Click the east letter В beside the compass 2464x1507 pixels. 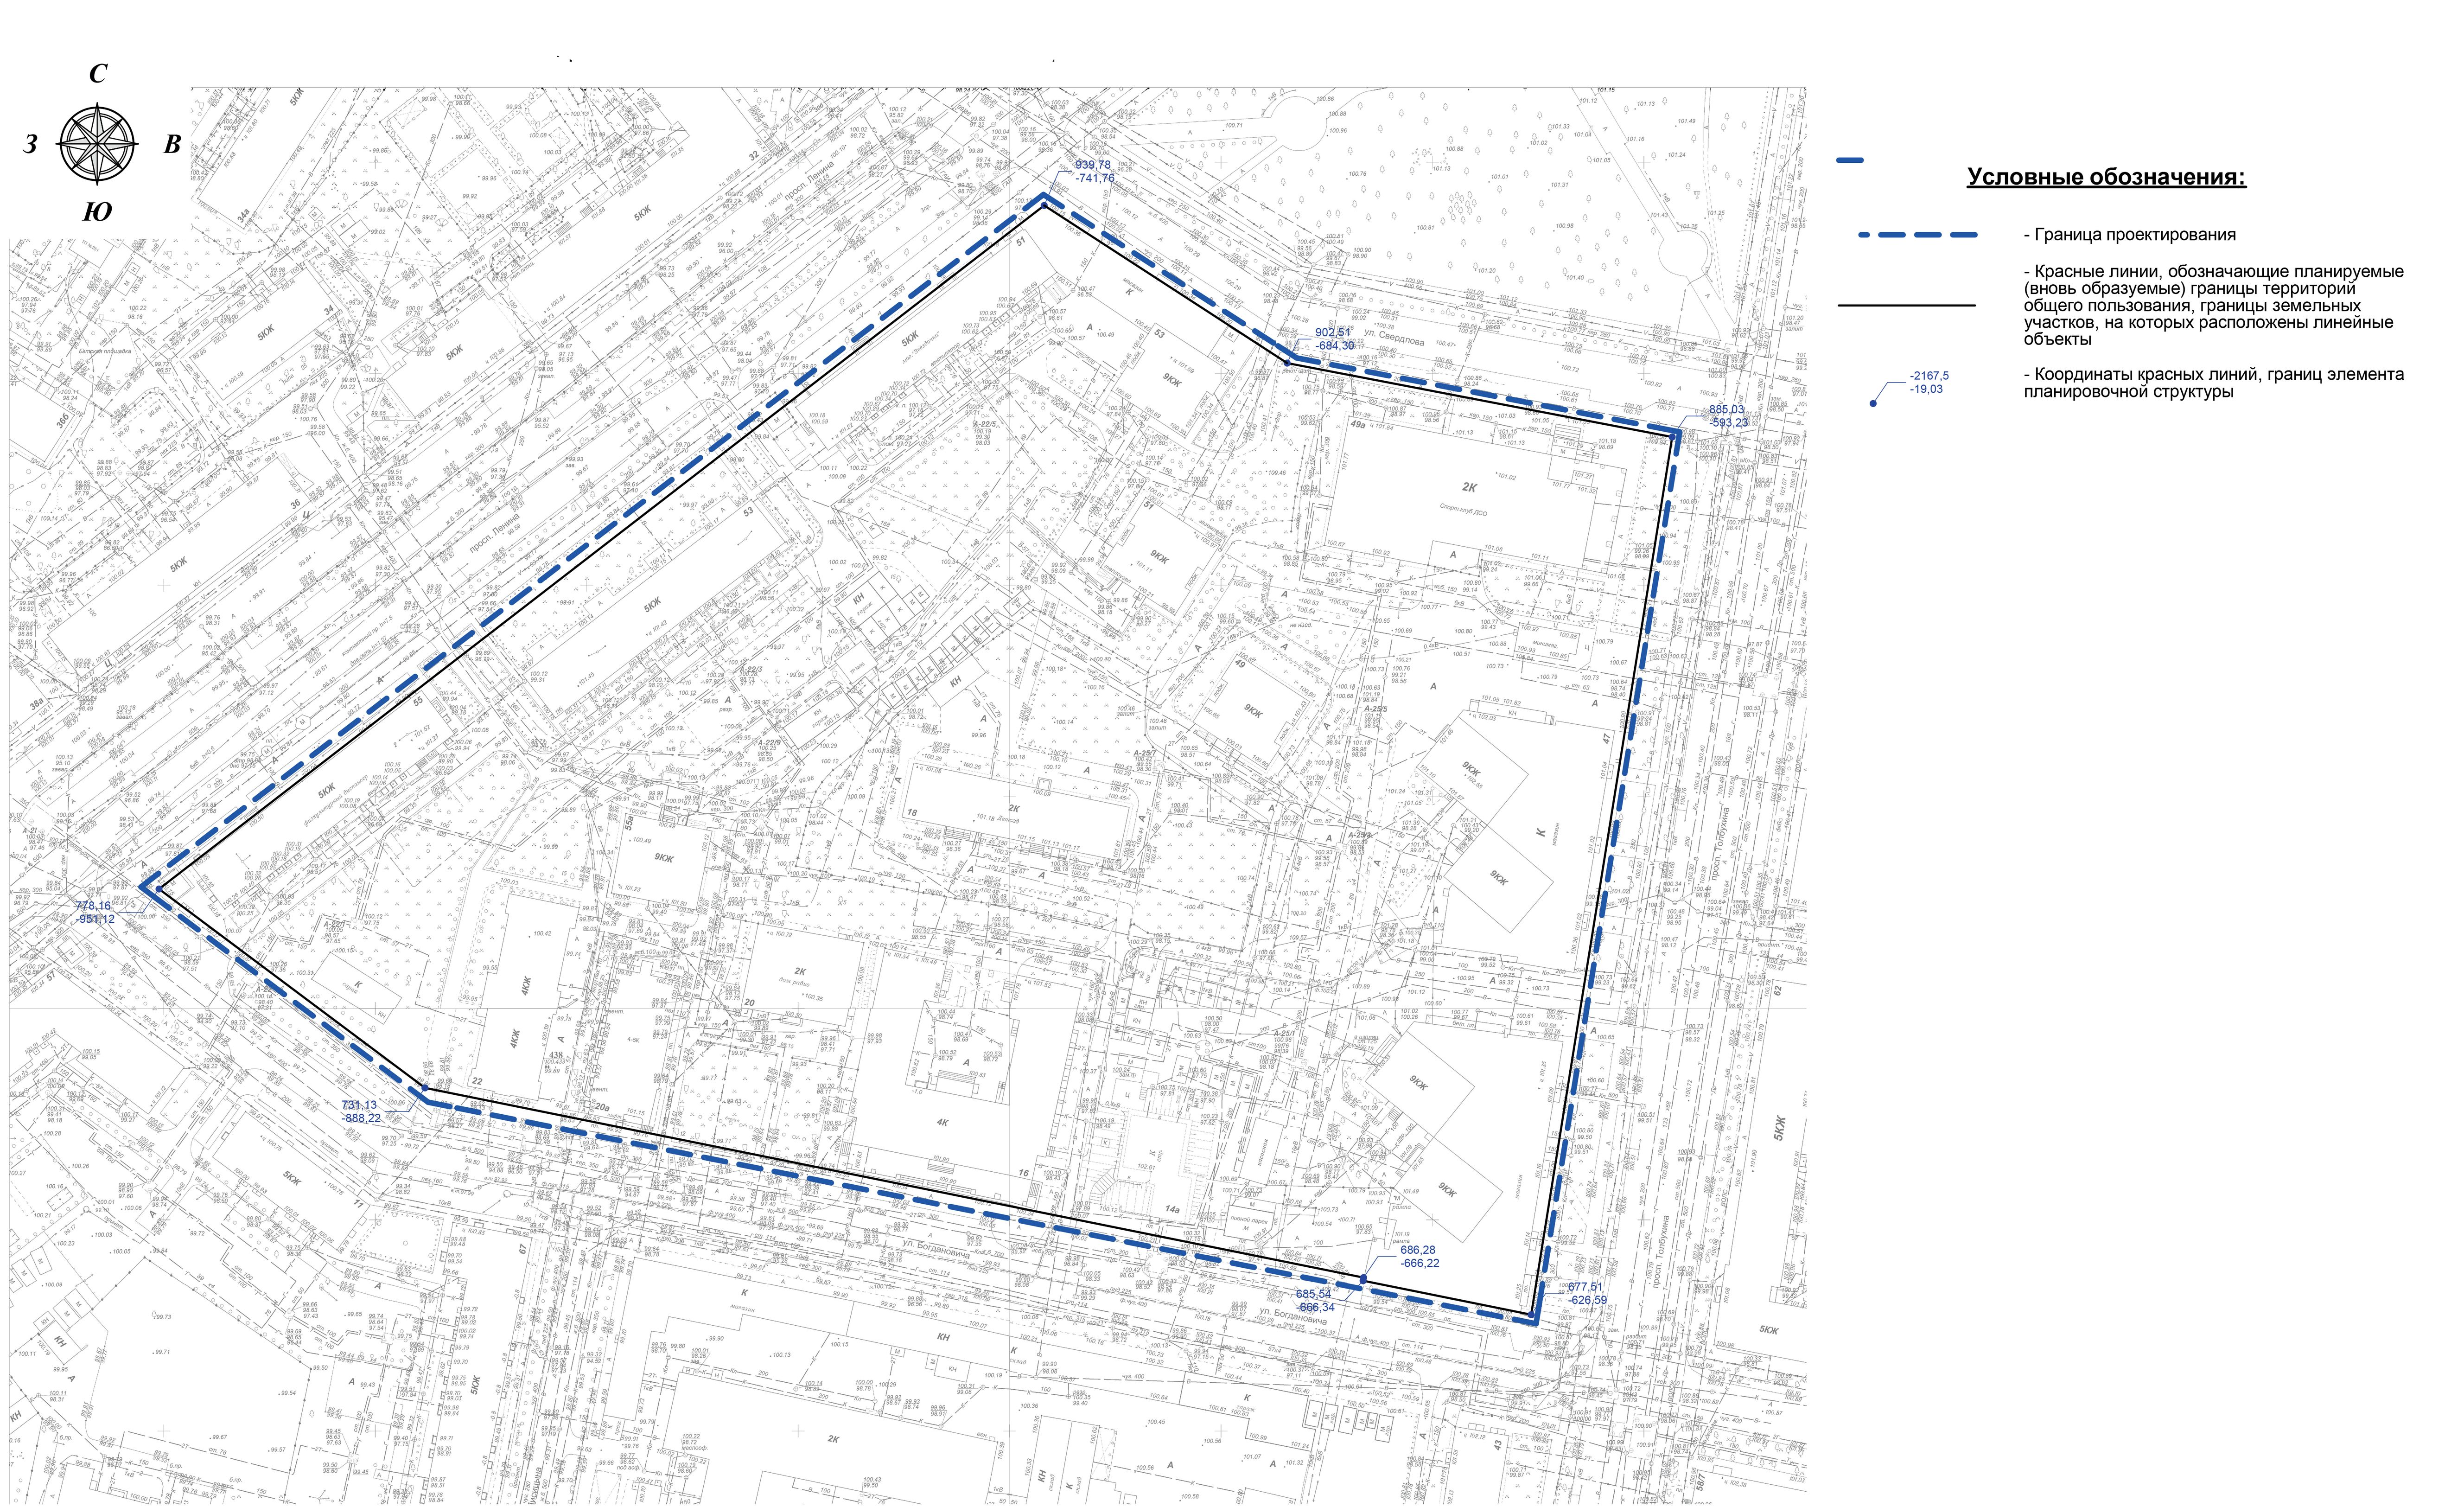point(172,145)
